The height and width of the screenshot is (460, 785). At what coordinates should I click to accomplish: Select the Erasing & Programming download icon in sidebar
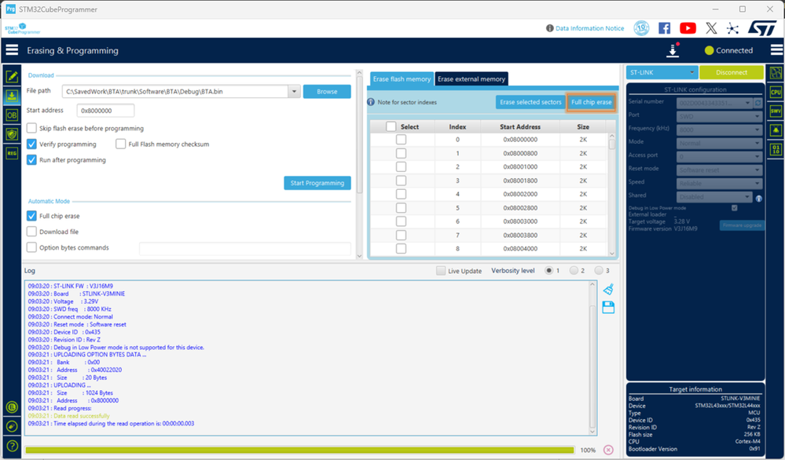(x=12, y=96)
